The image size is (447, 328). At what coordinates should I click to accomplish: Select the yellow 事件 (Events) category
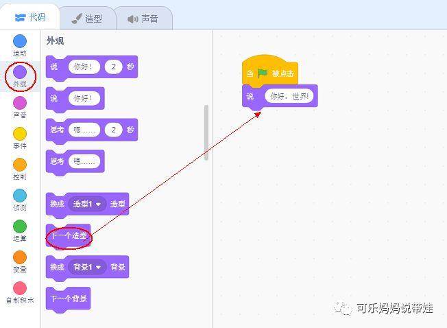click(x=20, y=138)
